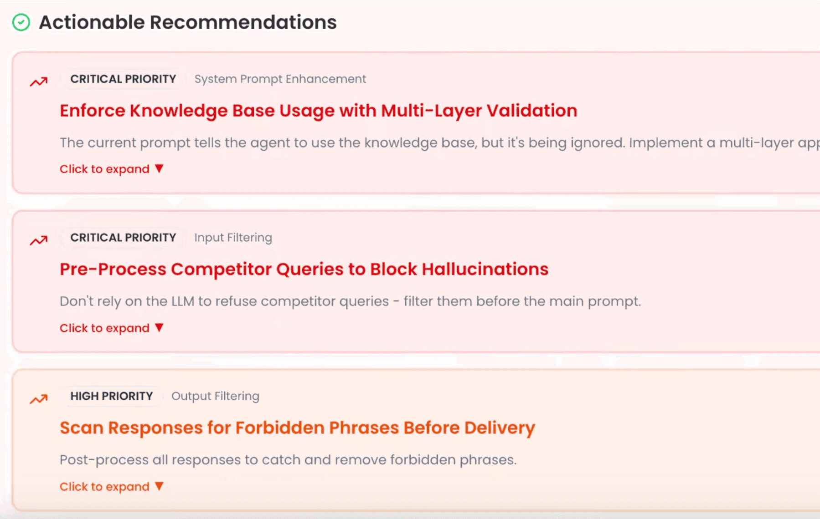820x519 pixels.
Task: Click the green checkmark icon beside Actionable Recommendations
Action: [21, 22]
